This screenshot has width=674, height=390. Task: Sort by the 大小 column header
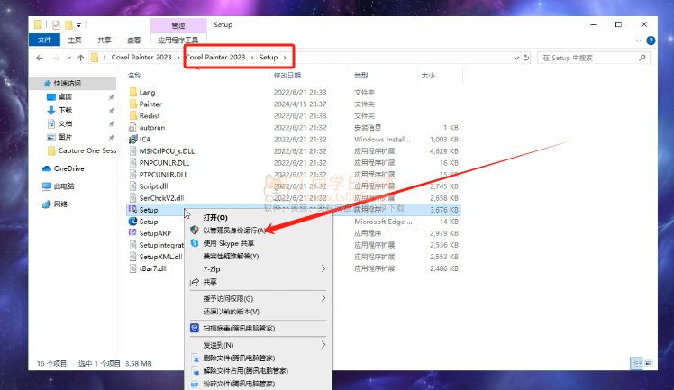(428, 76)
